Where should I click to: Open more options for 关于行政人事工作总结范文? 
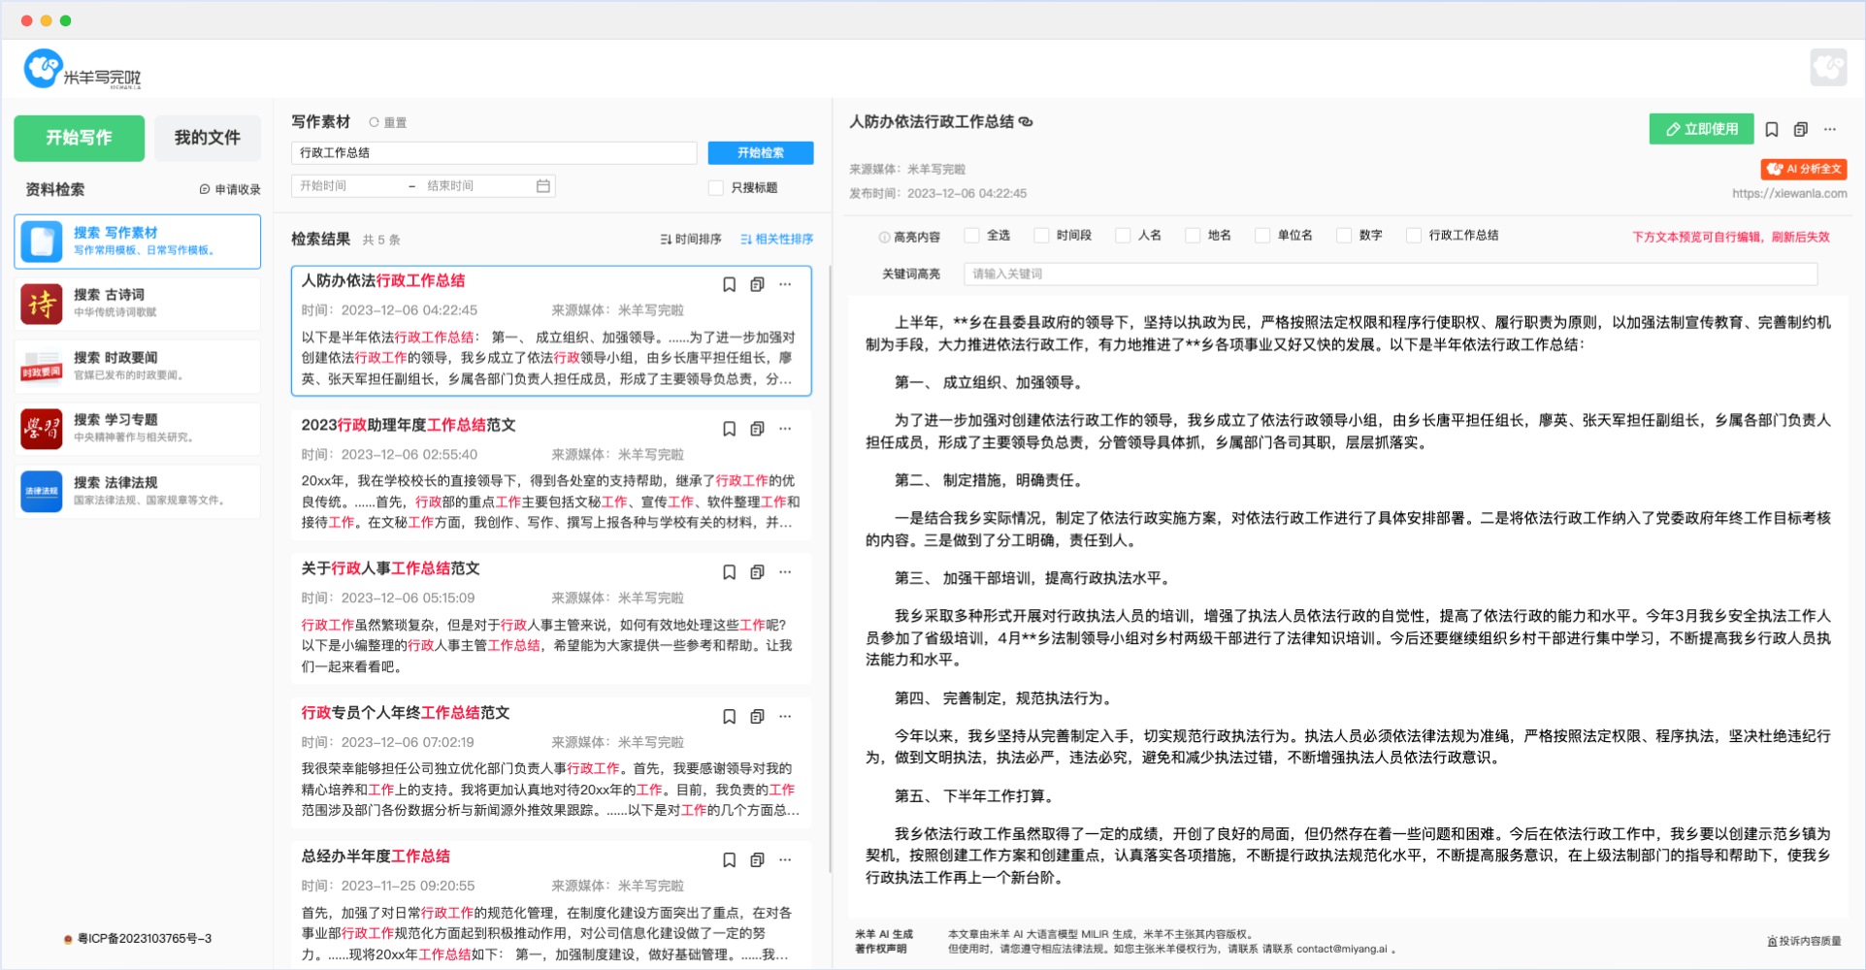point(785,572)
